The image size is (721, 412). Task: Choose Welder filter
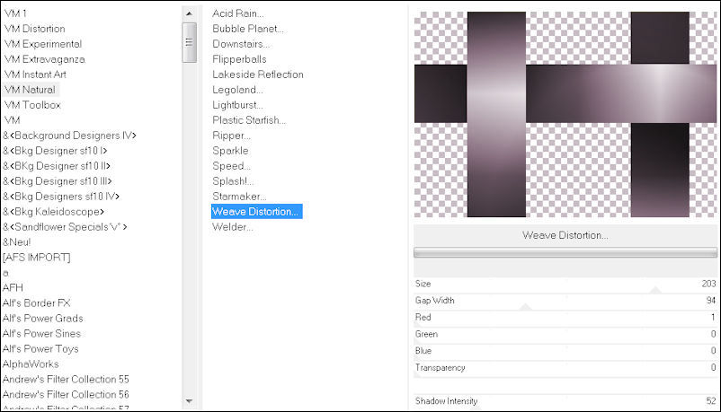(x=232, y=226)
